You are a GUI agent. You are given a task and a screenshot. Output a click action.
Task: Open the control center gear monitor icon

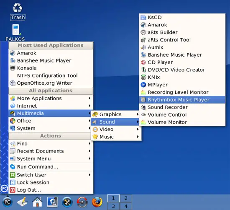[x=52, y=202]
